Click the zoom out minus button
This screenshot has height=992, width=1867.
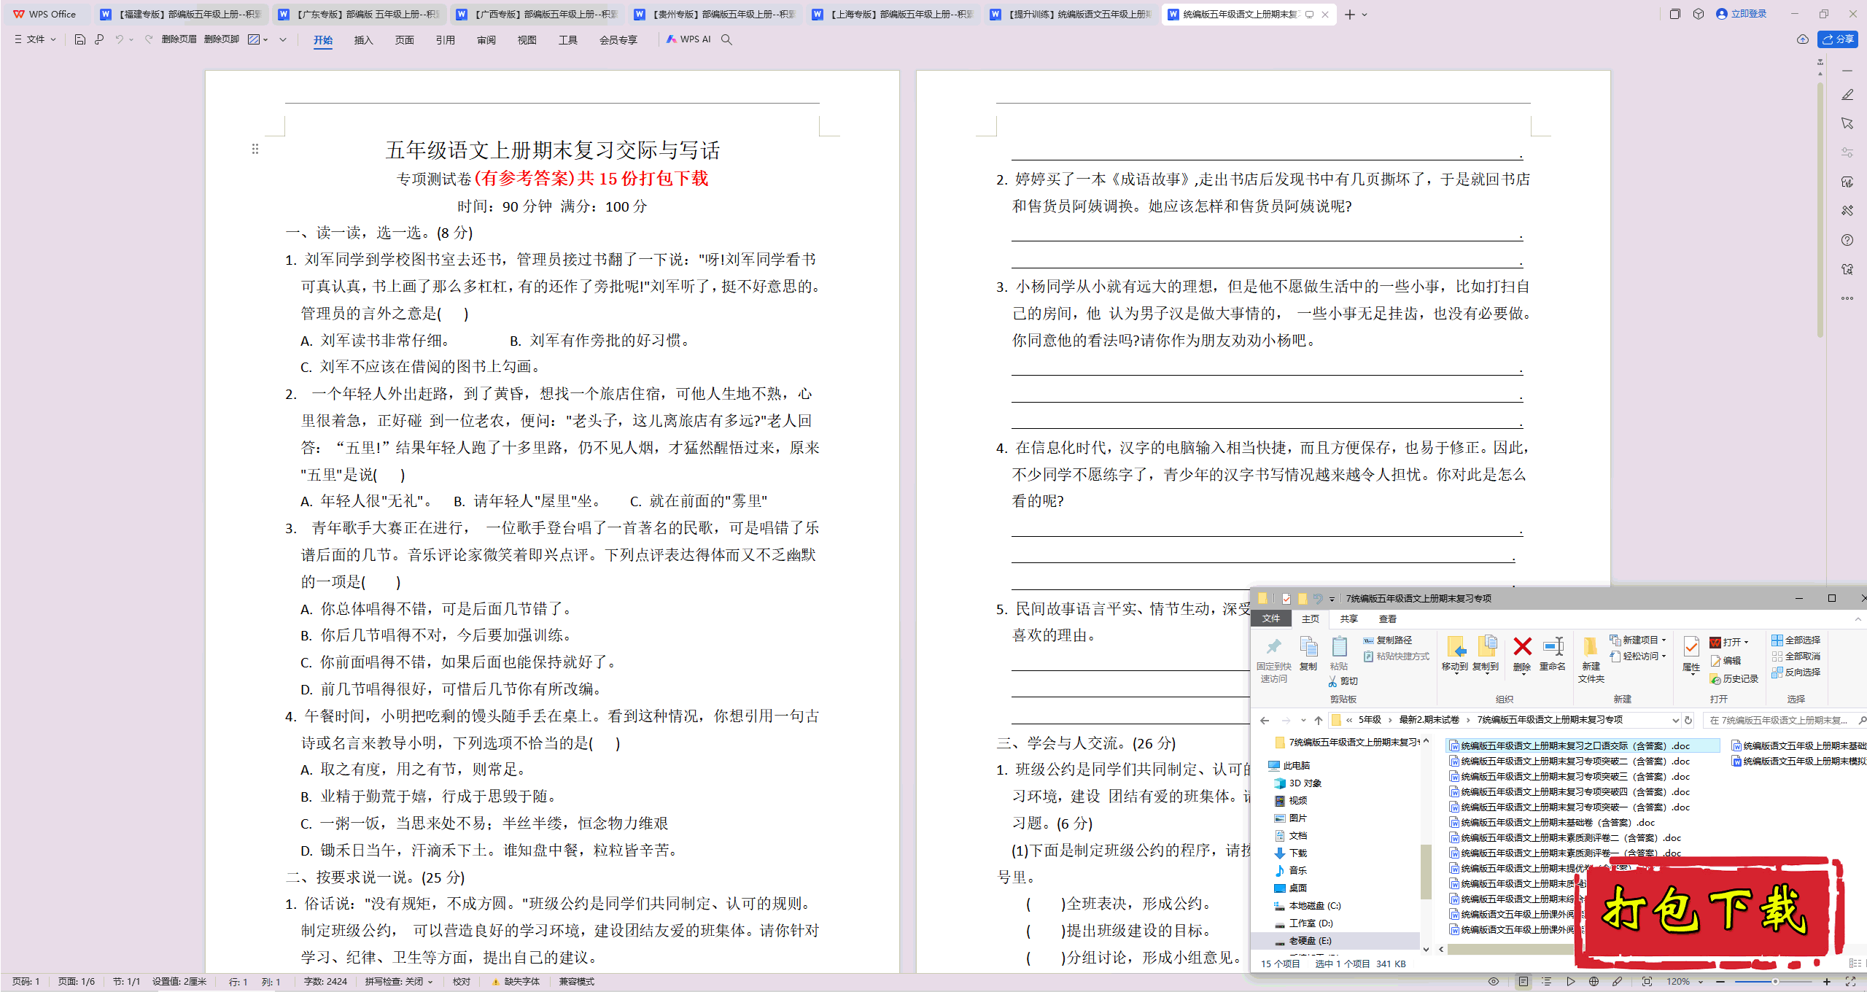pyautogui.click(x=1720, y=982)
